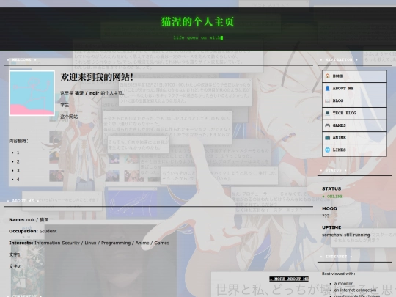Click the globe icon beside LINKS
Screen dimensions: 396x297
(x=327, y=150)
